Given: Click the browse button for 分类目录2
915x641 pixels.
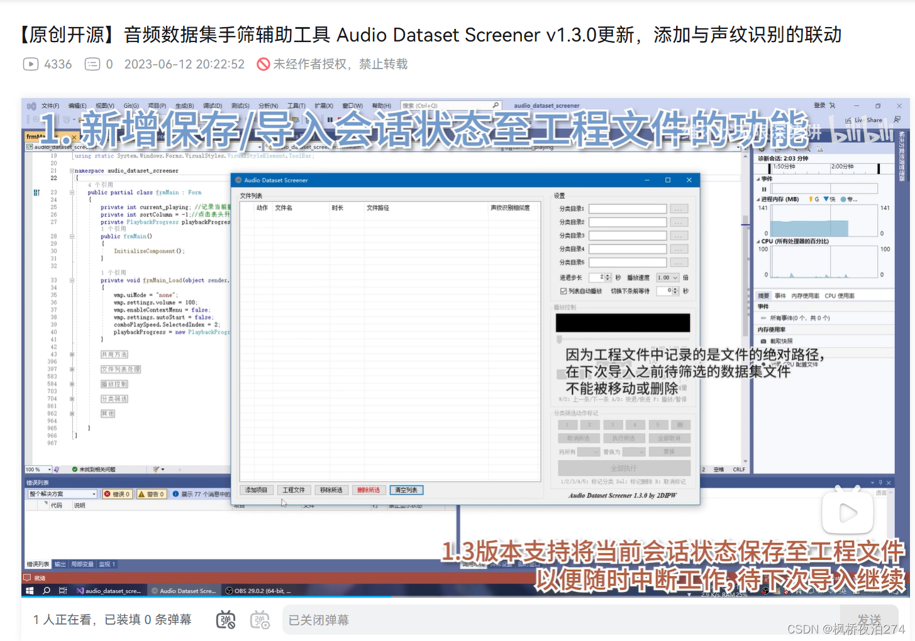Looking at the screenshot, I should [679, 222].
